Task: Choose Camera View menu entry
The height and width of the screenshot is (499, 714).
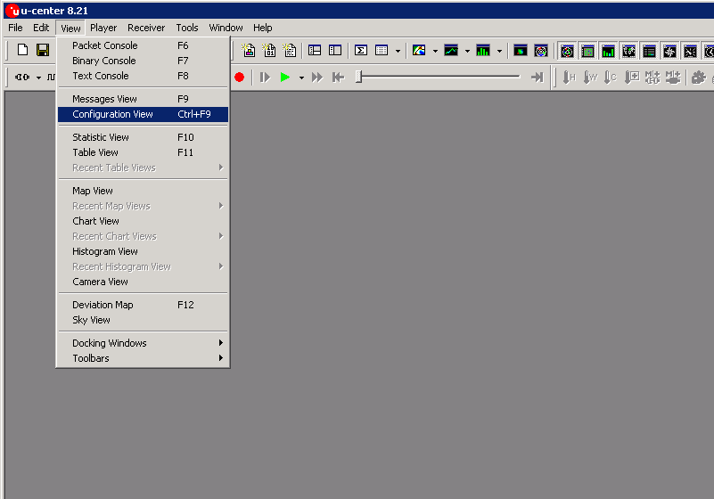Action: click(x=143, y=282)
